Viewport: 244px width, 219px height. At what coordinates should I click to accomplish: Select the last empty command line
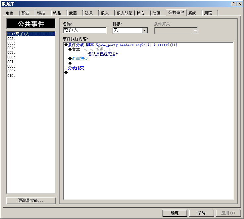pos(148,73)
